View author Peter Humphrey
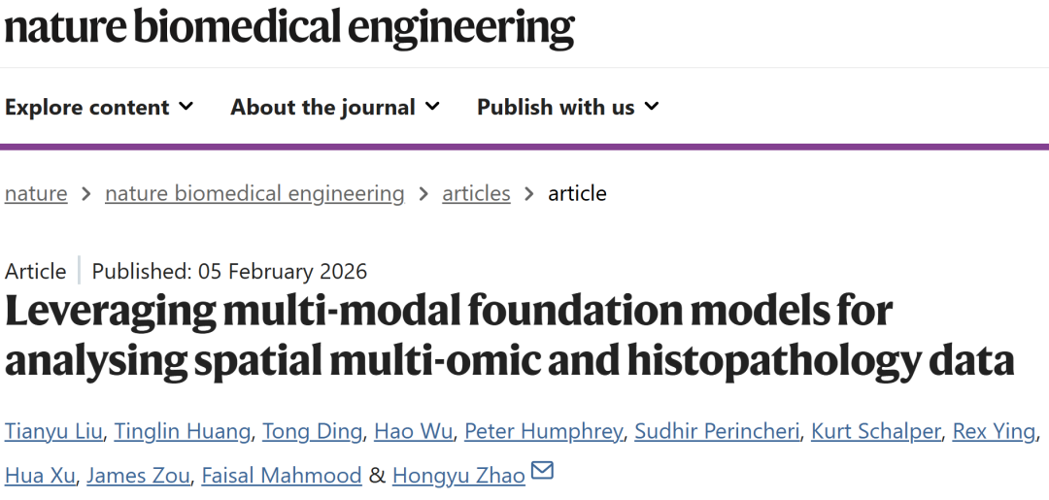The image size is (1049, 500). [543, 431]
